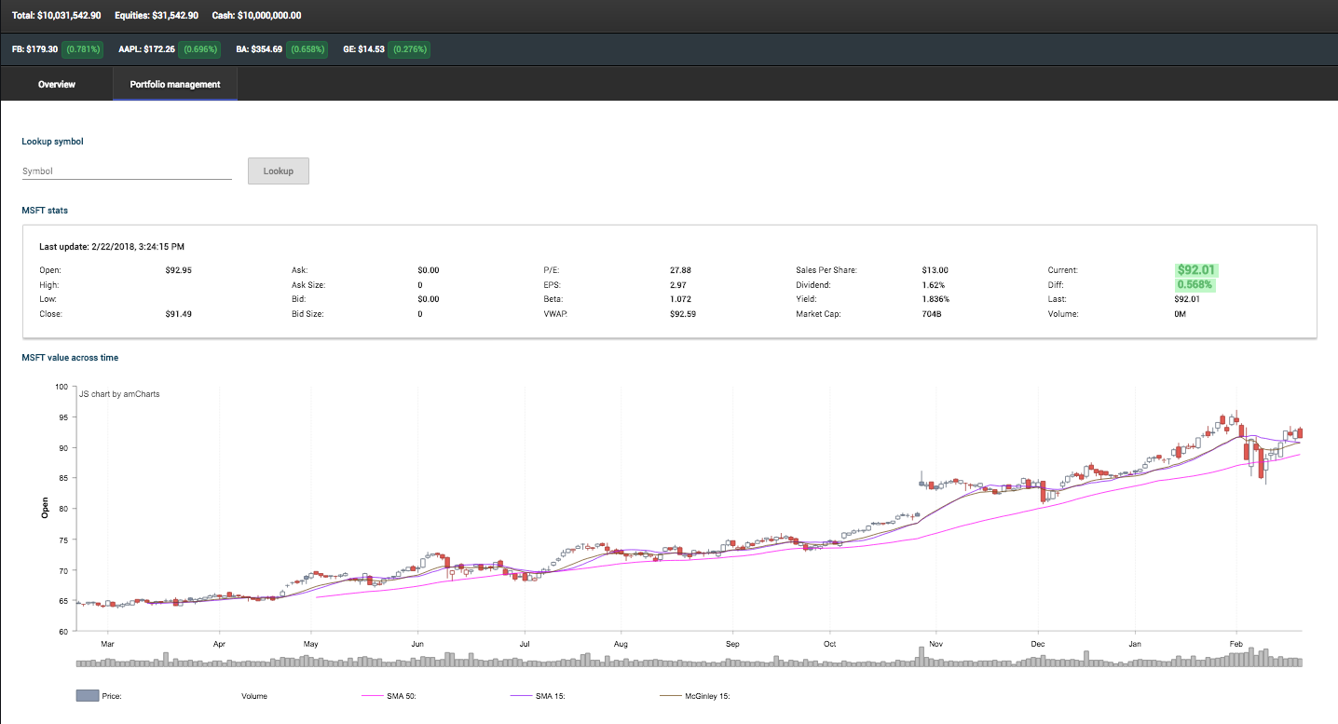Select the Portfolio management tab
The width and height of the screenshot is (1338, 724).
[x=175, y=85]
